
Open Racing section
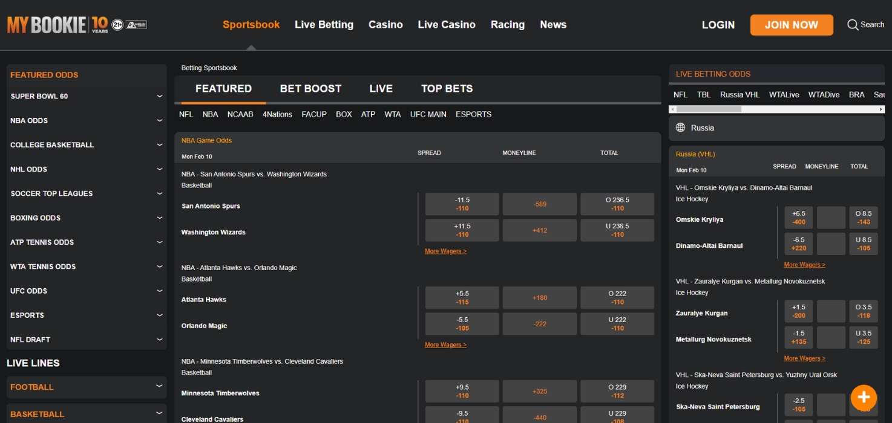click(x=508, y=25)
